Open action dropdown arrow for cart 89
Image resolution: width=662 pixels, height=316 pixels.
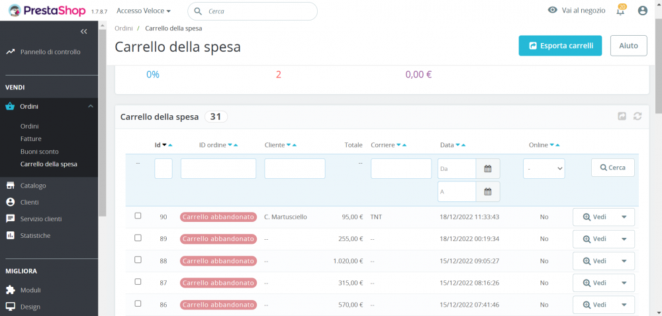[x=624, y=239]
